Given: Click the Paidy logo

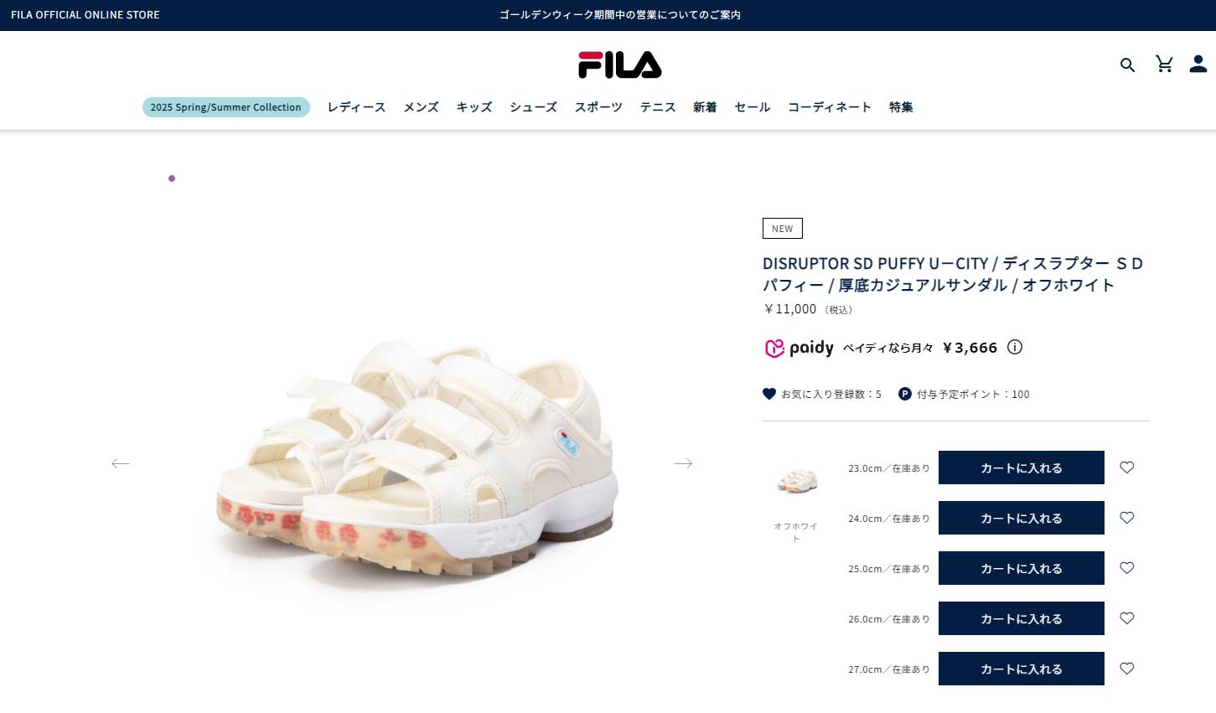Looking at the screenshot, I should pyautogui.click(x=799, y=348).
